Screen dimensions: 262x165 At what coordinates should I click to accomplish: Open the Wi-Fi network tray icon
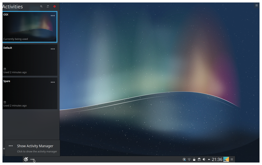pyautogui.click(x=189, y=159)
